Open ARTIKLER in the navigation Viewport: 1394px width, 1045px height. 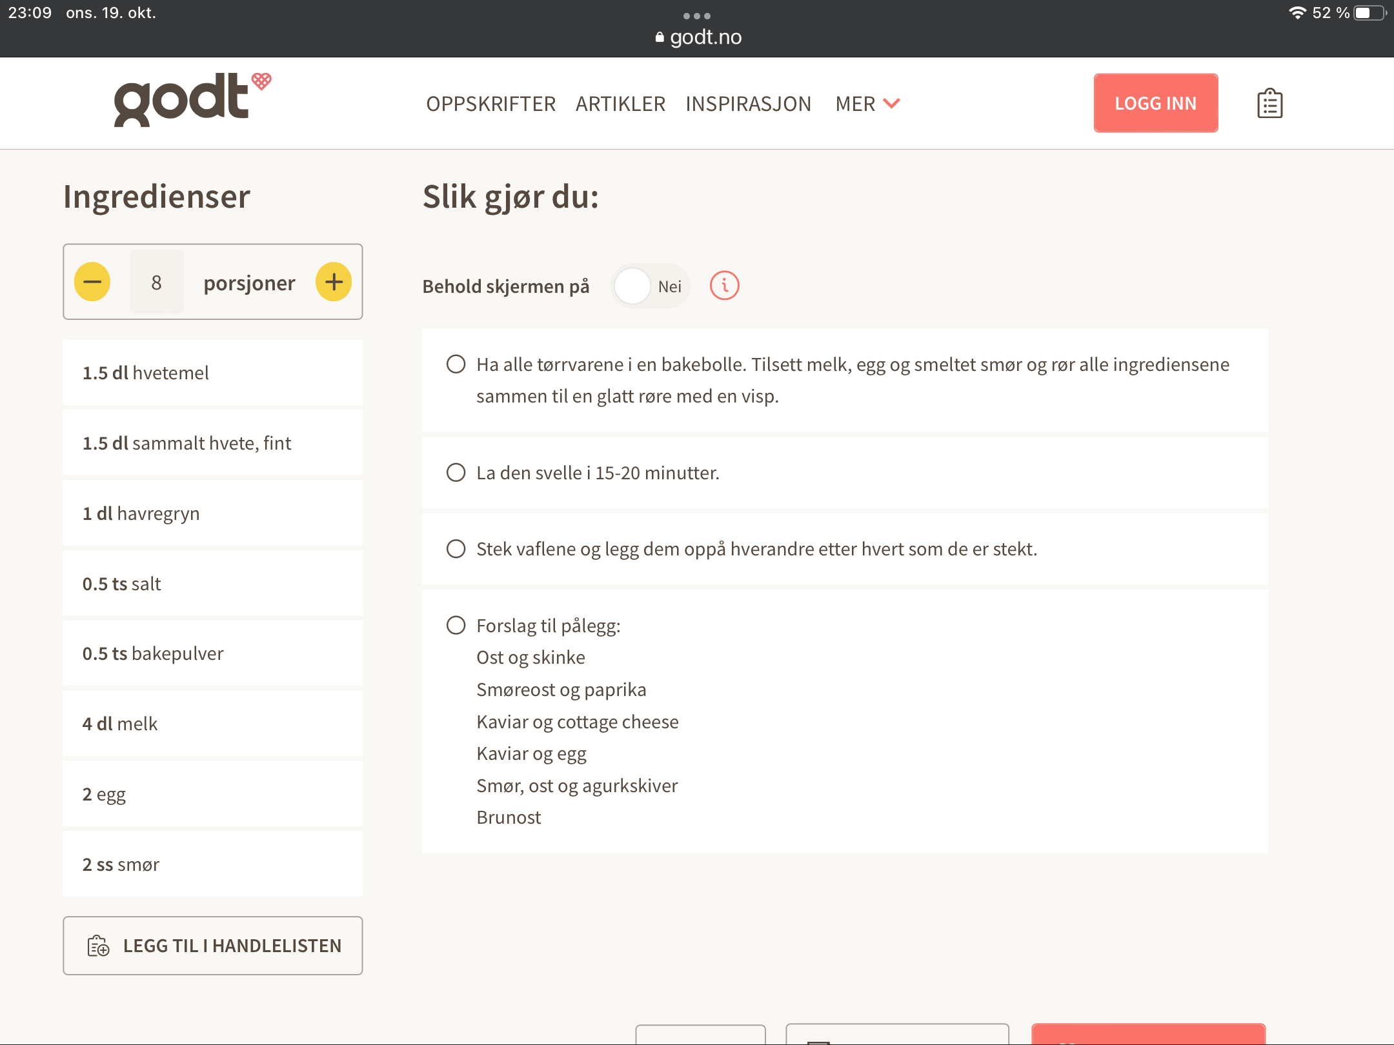620,104
